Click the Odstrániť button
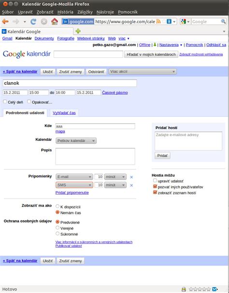 (x=96, y=72)
